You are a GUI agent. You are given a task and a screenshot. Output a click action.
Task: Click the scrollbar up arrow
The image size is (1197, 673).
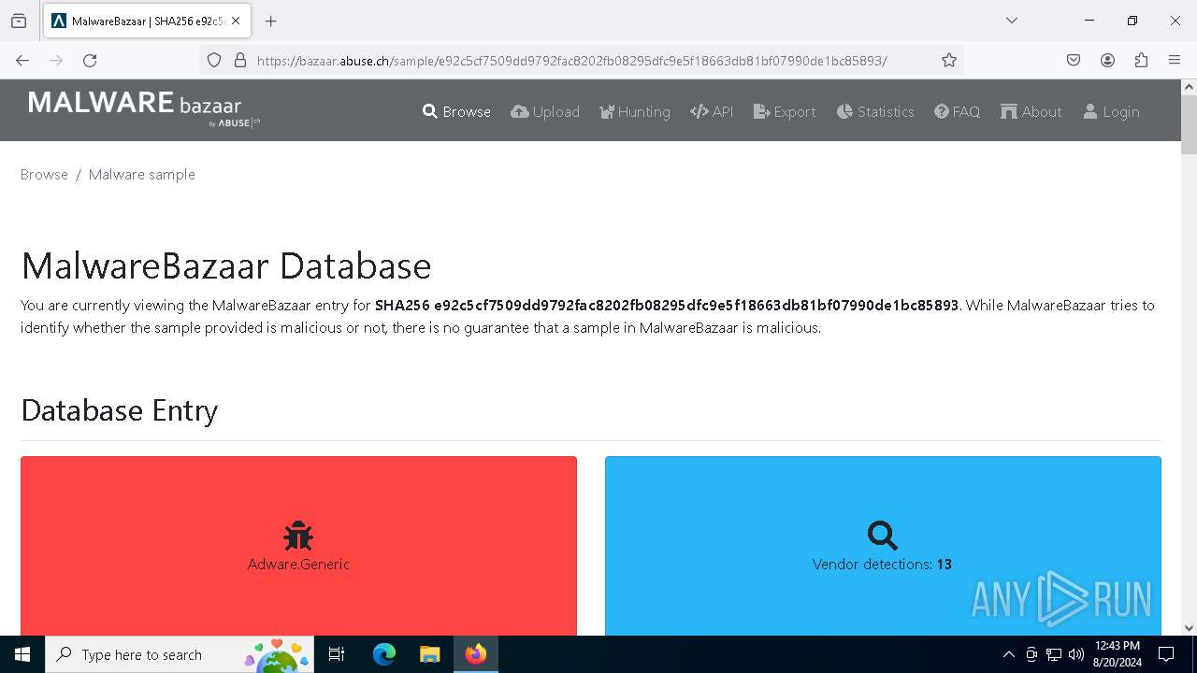click(1189, 87)
